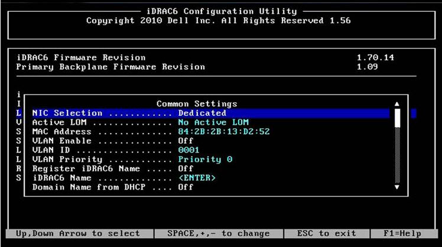Select the VLAN Priority setting label
442x247 pixels.
[x=67, y=160]
